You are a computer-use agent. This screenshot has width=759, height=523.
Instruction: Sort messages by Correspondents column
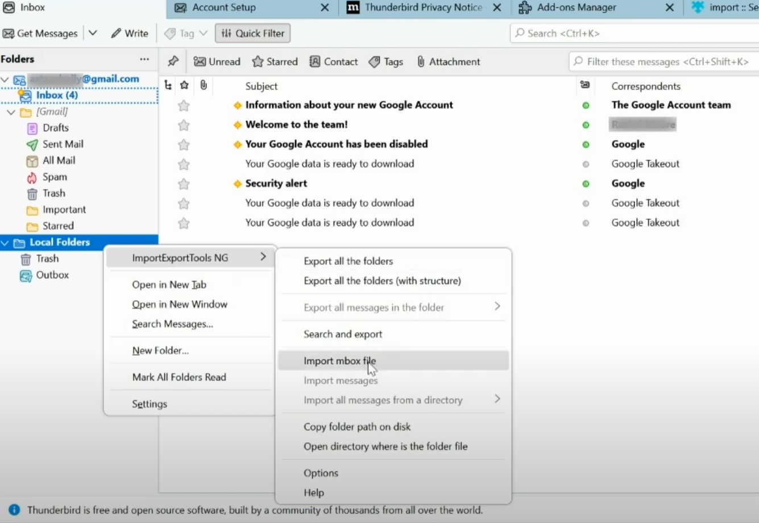[646, 86]
